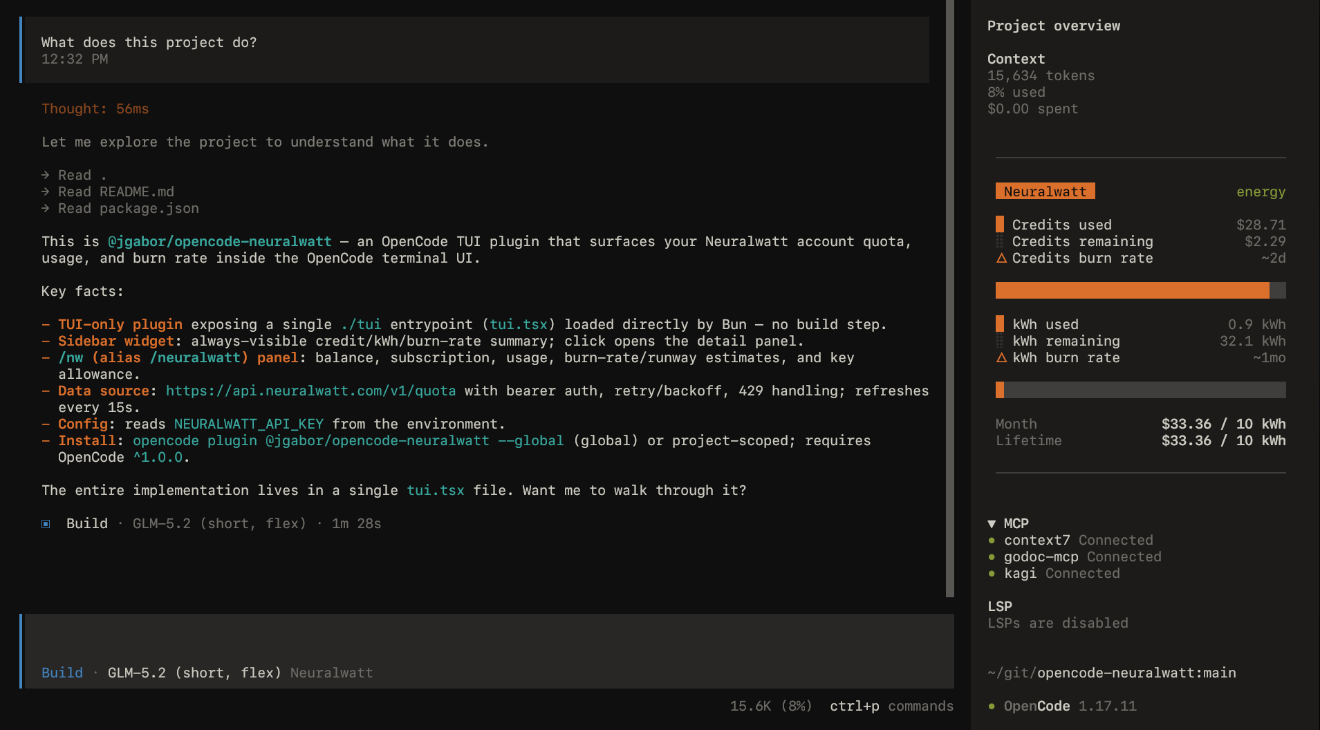Click the '1m 28s' duration in Build status line
This screenshot has width=1320, height=730.
pos(357,523)
